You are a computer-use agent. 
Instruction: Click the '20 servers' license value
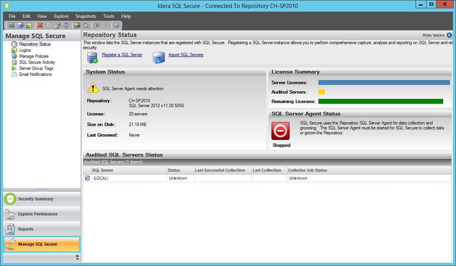138,114
